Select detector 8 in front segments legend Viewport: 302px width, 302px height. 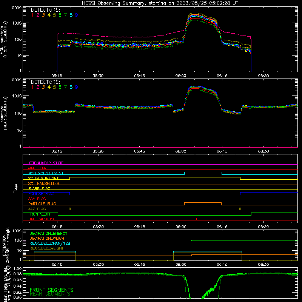(x=71, y=15)
